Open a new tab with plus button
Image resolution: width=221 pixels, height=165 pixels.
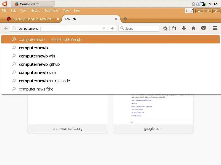click(125, 19)
